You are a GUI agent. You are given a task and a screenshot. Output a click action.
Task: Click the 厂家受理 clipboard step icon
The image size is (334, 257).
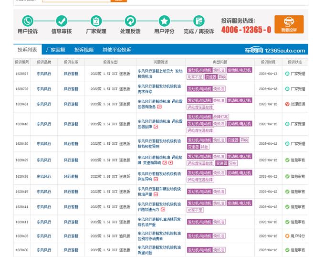point(96,21)
